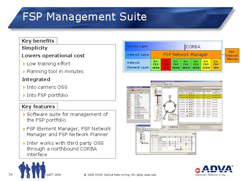This screenshot has height=181, width=241.
Task: Select the Key features heading box
Action: (x=38, y=107)
